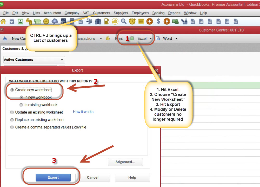Choose Replace an existing worksheet
This screenshot has width=260, height=187.
pyautogui.click(x=37, y=120)
